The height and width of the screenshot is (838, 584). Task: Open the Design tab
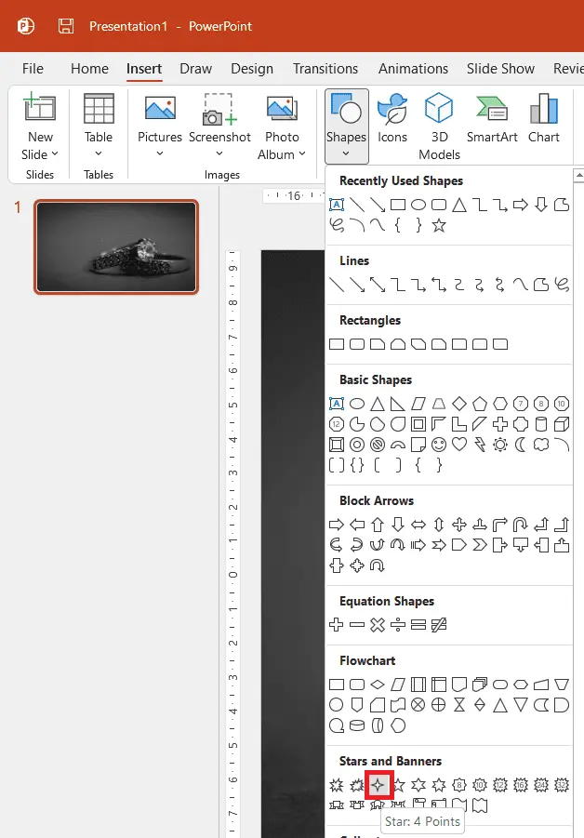(x=252, y=69)
